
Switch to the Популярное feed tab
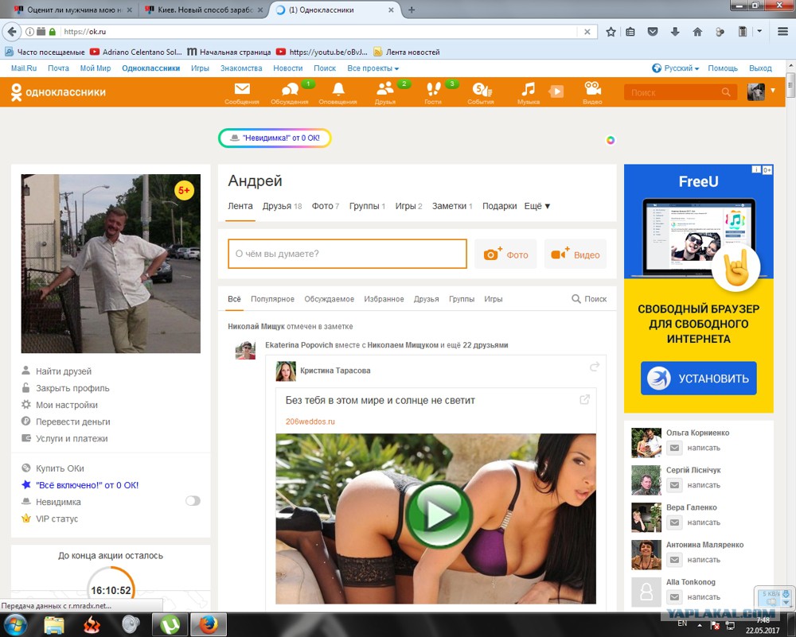pos(272,299)
